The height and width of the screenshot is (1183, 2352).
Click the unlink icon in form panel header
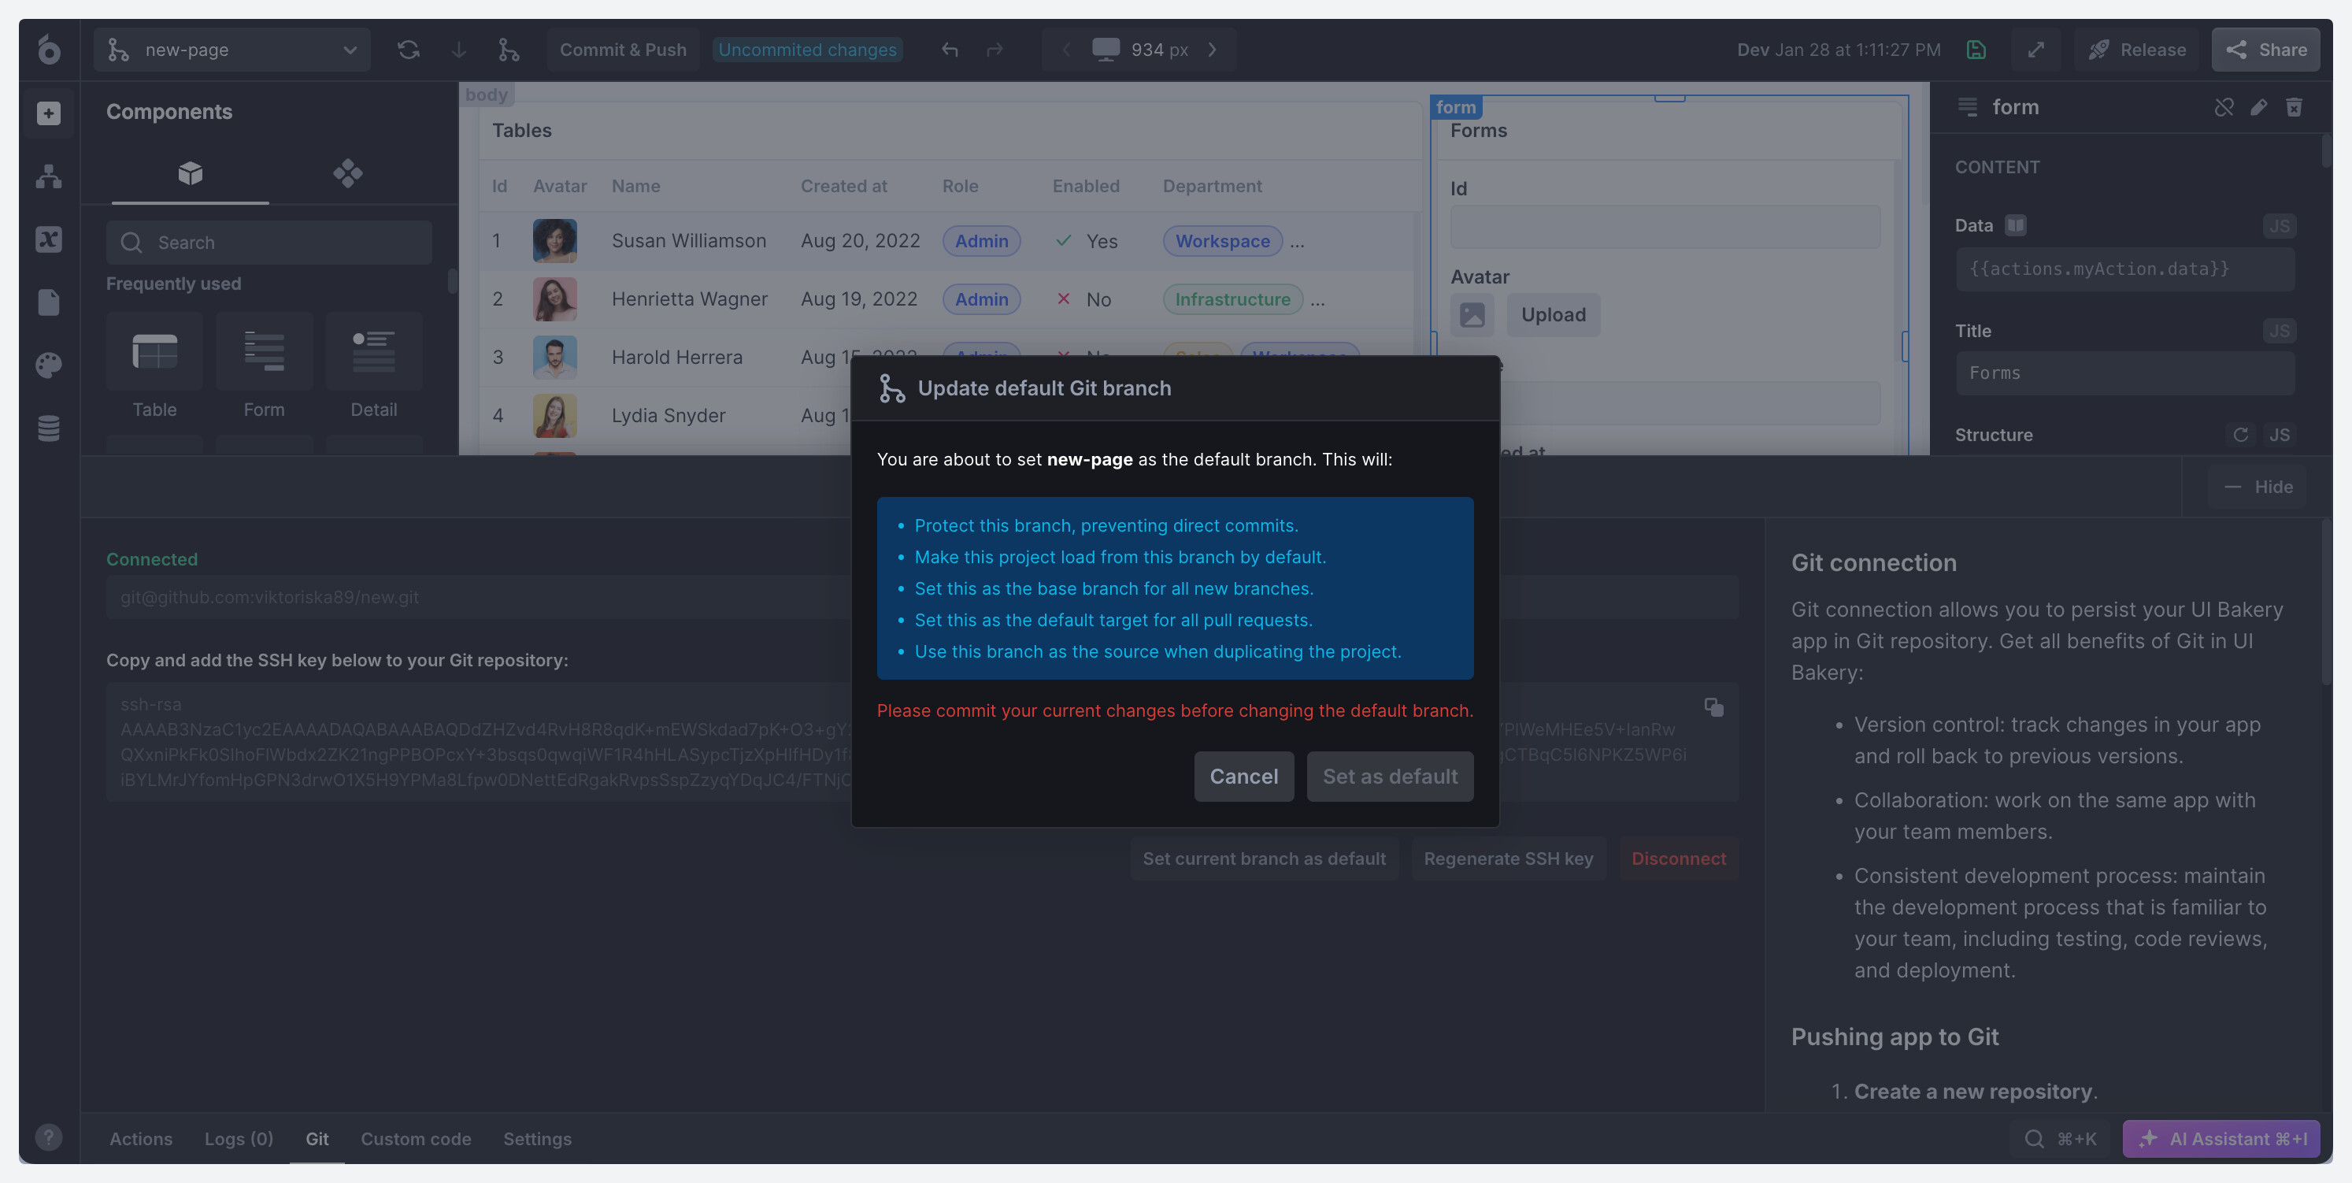click(x=2224, y=107)
